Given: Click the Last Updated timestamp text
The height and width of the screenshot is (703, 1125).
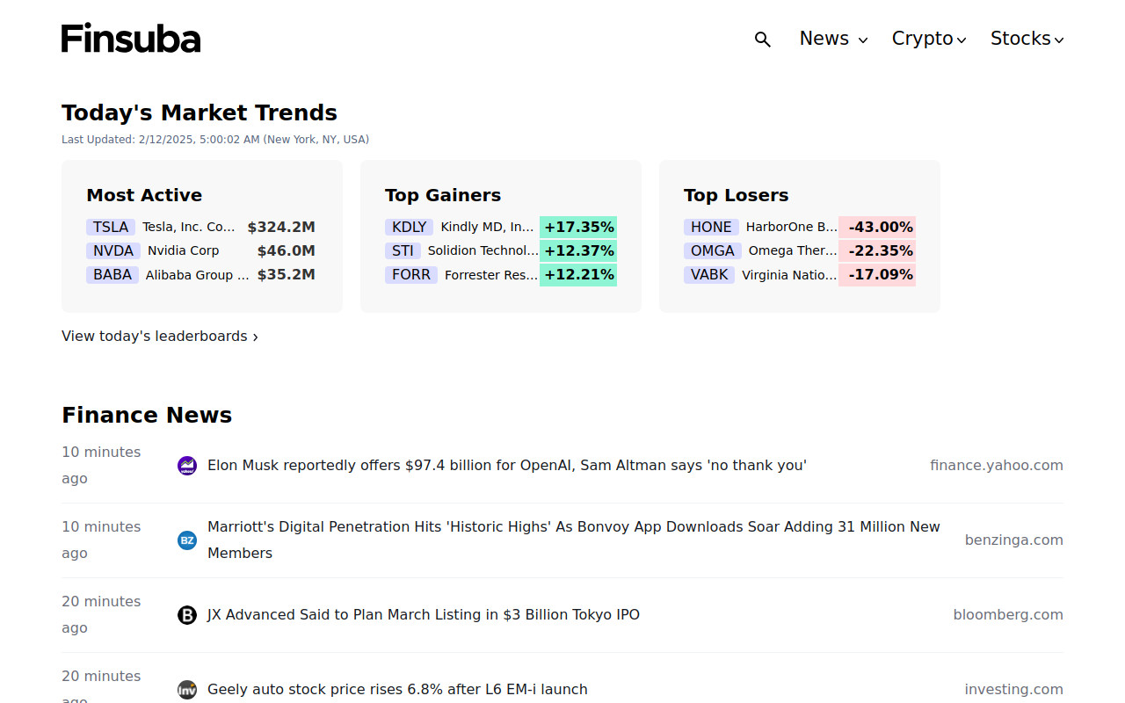Looking at the screenshot, I should click(215, 140).
